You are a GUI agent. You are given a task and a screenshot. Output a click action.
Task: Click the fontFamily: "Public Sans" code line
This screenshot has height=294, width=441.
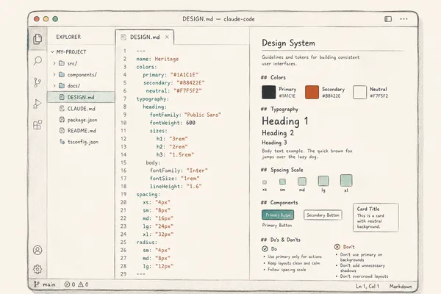pyautogui.click(x=185, y=115)
